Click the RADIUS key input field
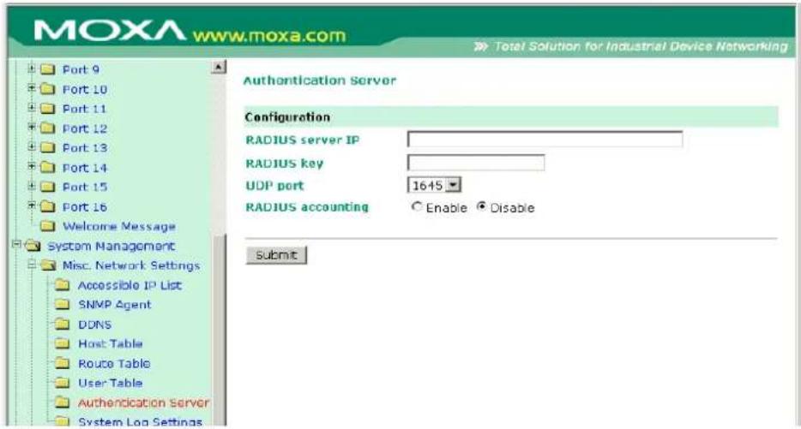Image resolution: width=801 pixels, height=429 pixels. [x=476, y=163]
